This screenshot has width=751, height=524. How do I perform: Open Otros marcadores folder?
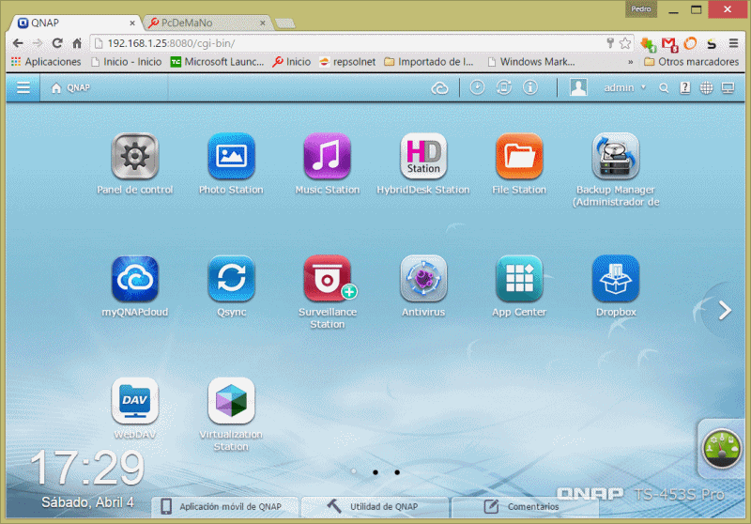[x=691, y=62]
